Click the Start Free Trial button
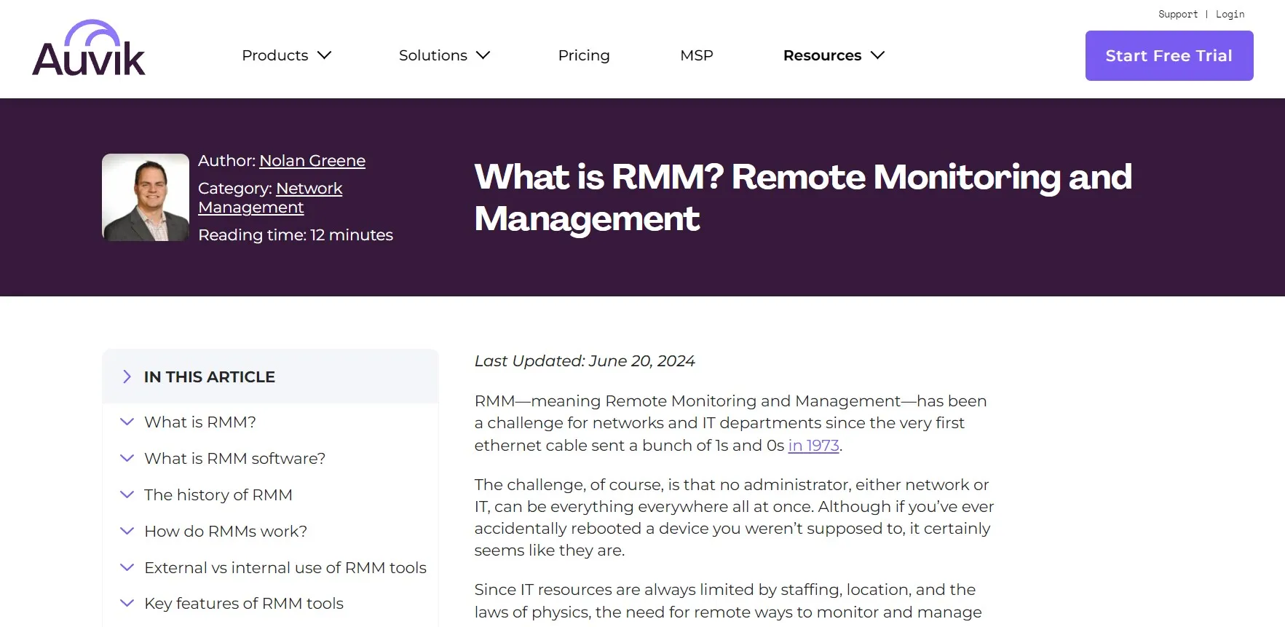The height and width of the screenshot is (627, 1285). [1169, 55]
